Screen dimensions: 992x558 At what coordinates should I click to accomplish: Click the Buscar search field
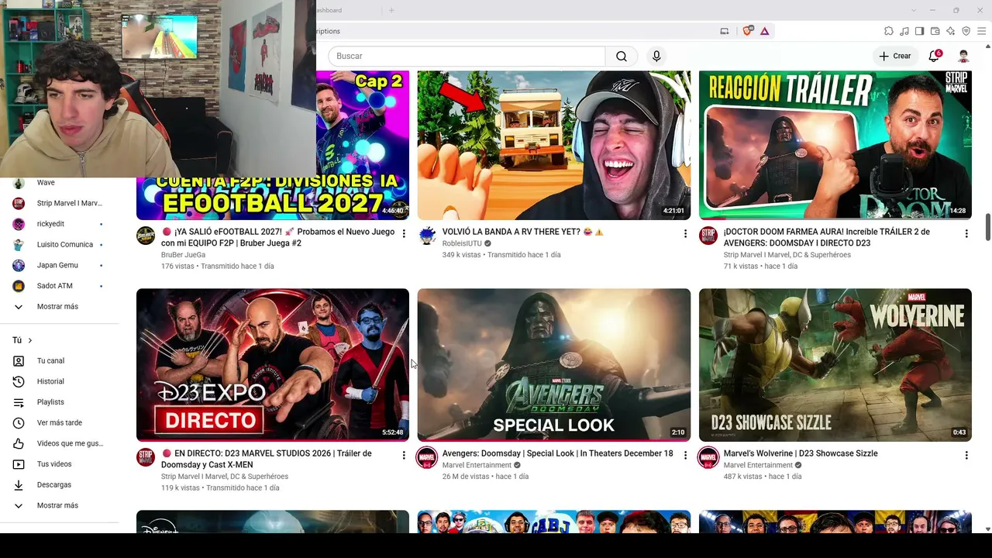(467, 56)
